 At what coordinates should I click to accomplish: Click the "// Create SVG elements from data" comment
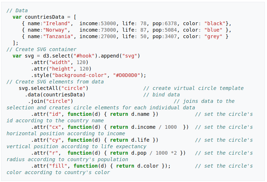pyautogui.click(x=55, y=82)
